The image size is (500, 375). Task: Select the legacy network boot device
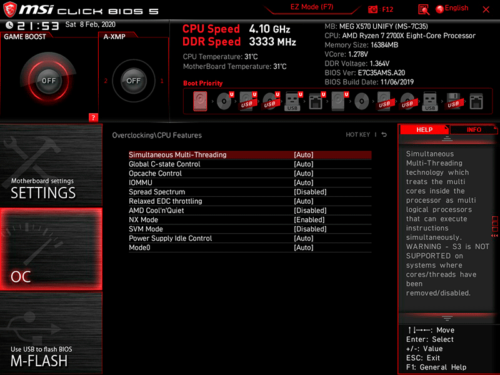pos(476,101)
